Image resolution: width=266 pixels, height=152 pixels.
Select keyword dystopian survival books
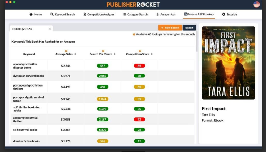pyautogui.click(x=29, y=76)
